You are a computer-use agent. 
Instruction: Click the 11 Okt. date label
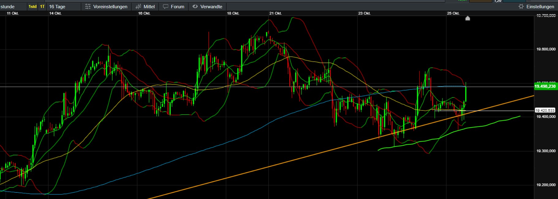click(x=13, y=13)
